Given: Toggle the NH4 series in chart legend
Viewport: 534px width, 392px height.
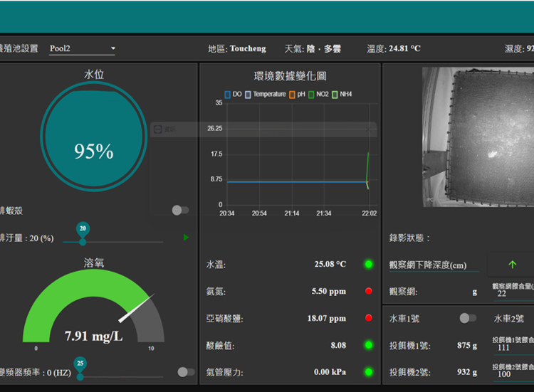Looking at the screenshot, I should point(342,94).
